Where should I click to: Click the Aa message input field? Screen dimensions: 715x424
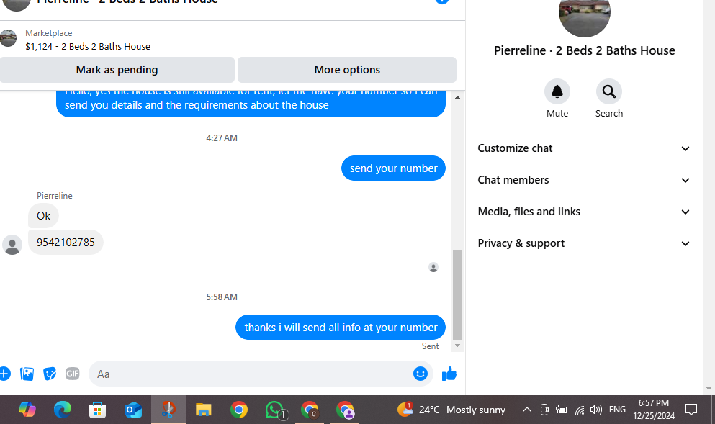coord(251,374)
